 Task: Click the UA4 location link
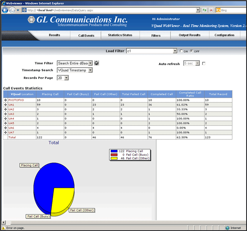click(x=11, y=119)
